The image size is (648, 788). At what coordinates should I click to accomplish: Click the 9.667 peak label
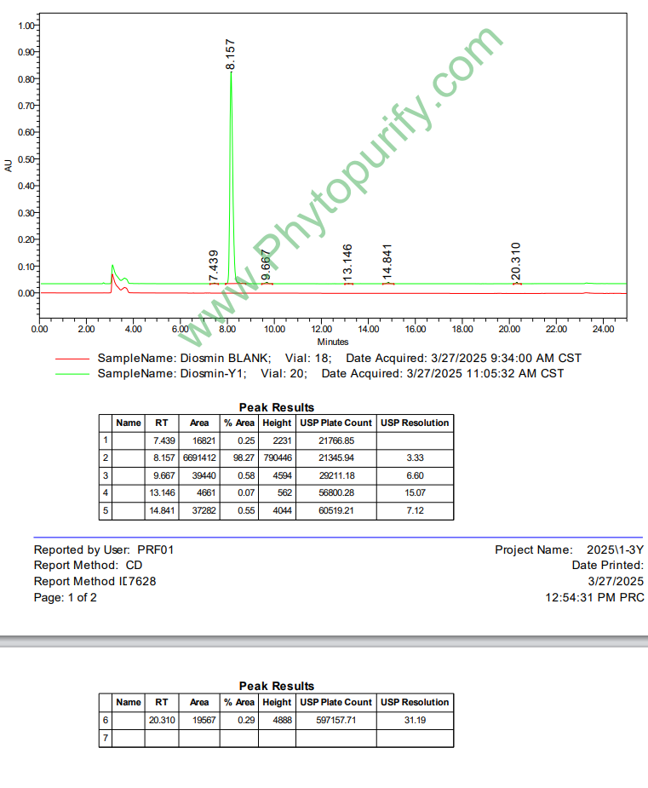[266, 265]
